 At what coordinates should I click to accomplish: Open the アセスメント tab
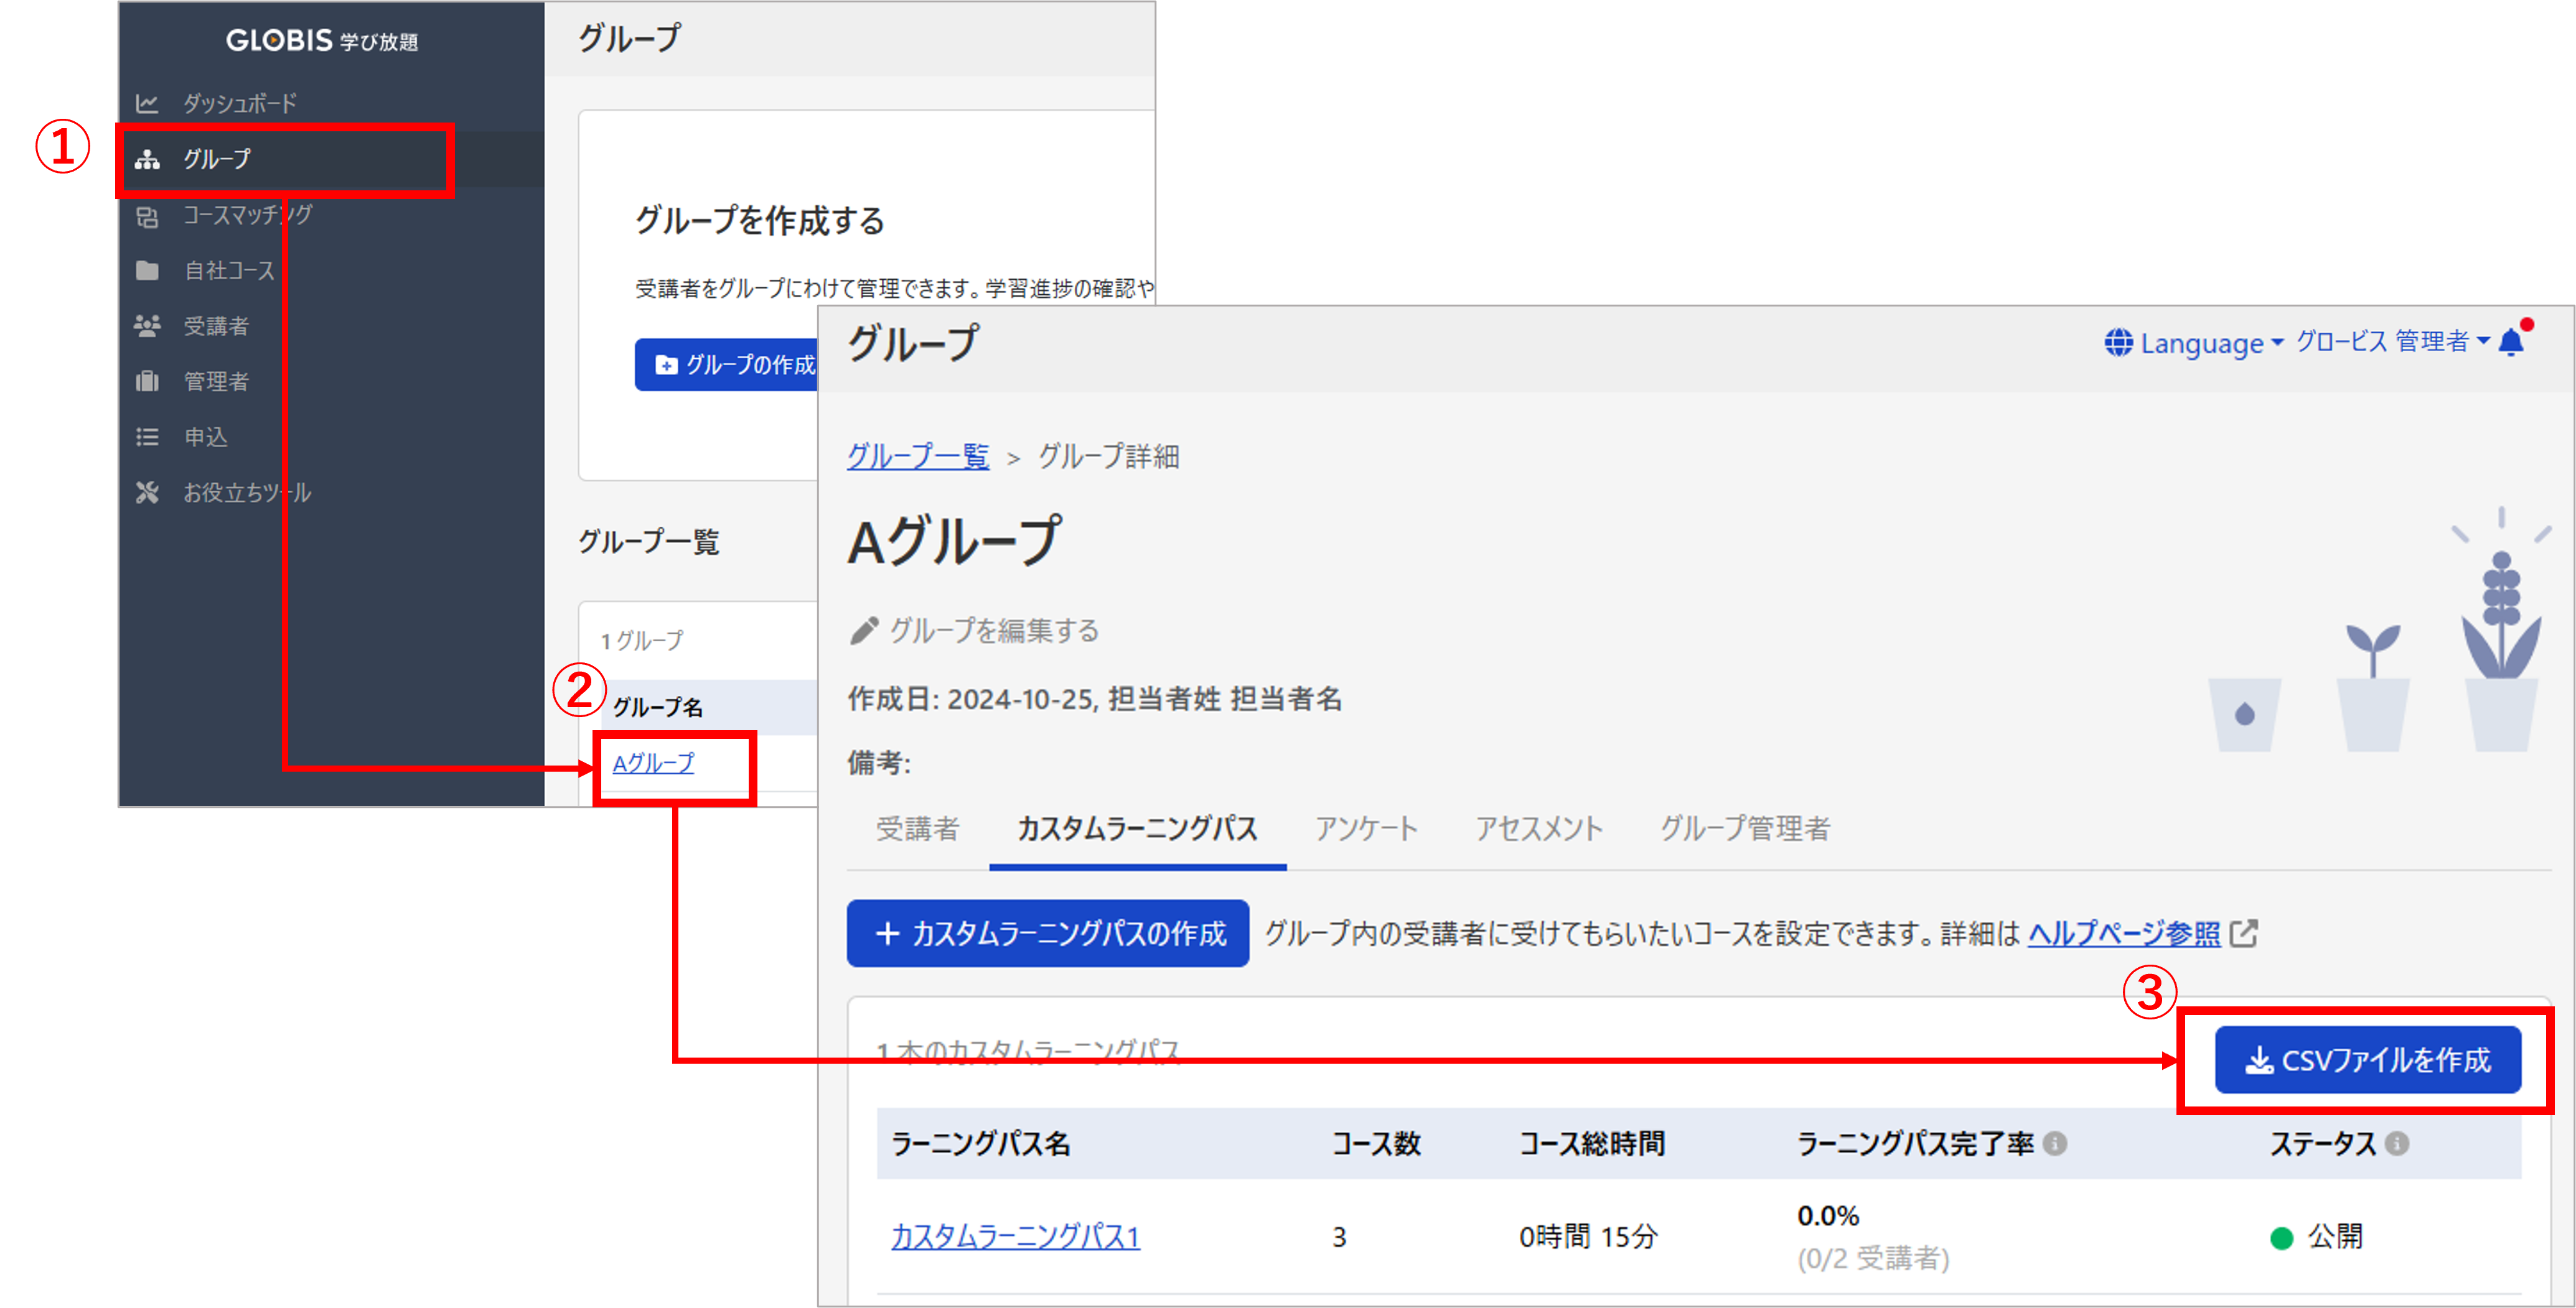(1539, 828)
